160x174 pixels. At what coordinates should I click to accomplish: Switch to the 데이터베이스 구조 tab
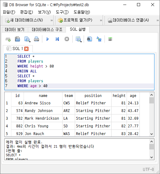coord(47,30)
